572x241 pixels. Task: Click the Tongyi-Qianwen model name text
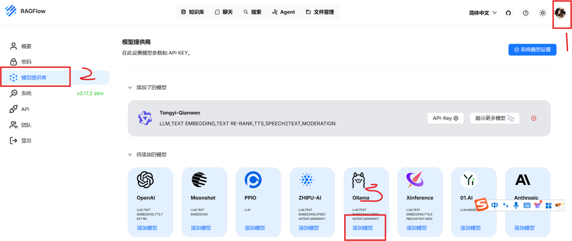(x=180, y=113)
